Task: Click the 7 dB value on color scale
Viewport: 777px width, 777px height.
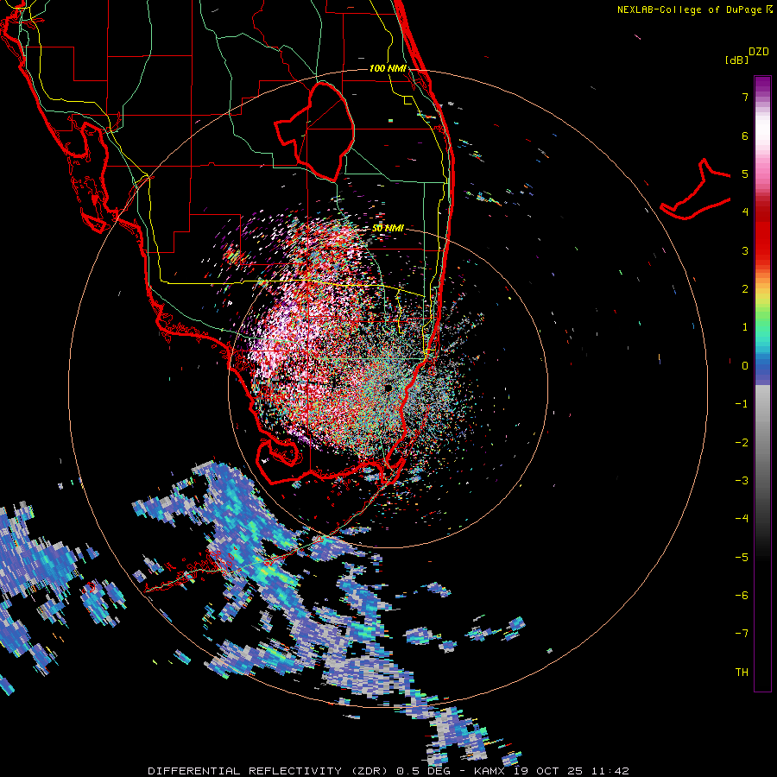Action: point(745,97)
